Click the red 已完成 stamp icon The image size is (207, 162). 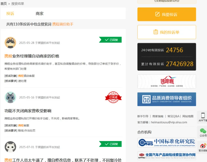[113, 97]
